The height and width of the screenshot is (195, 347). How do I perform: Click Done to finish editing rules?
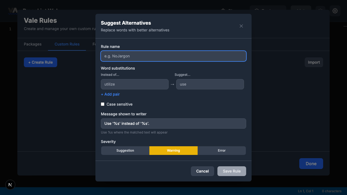311,164
